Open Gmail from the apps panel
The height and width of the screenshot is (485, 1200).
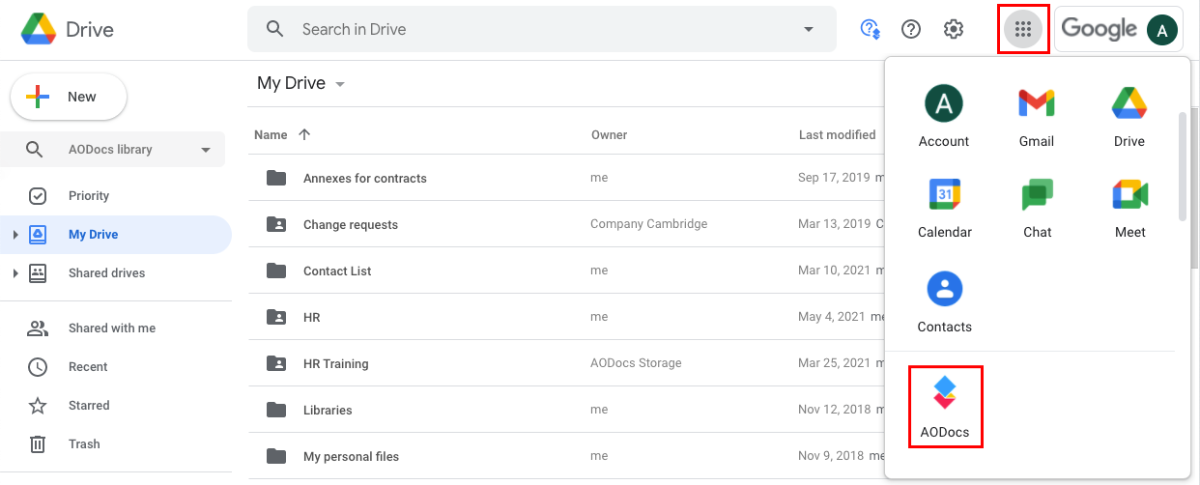click(x=1037, y=117)
